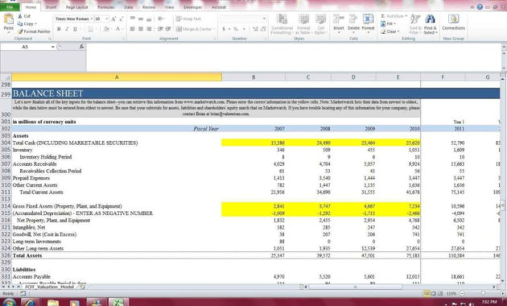This screenshot has height=306, width=507.
Task: Click the Increase Font Size icon
Action: tap(113, 19)
